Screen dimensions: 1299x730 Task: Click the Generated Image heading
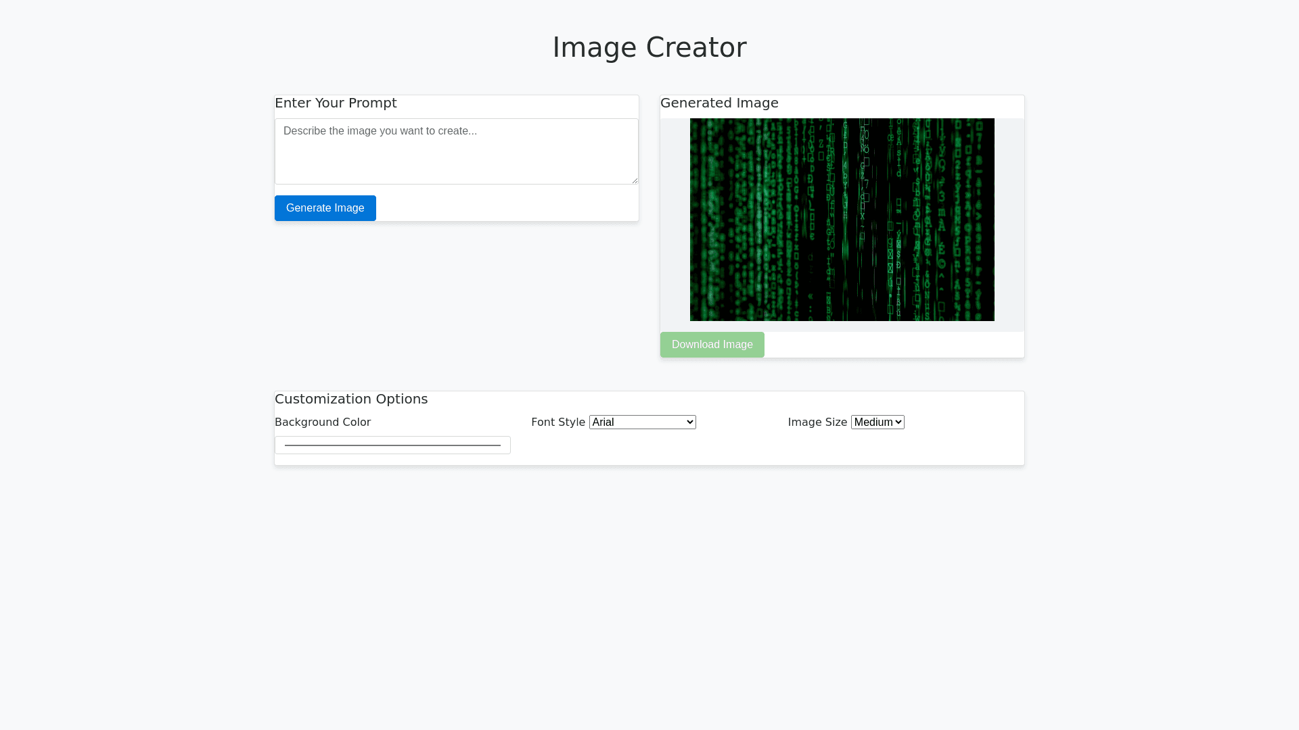(719, 103)
